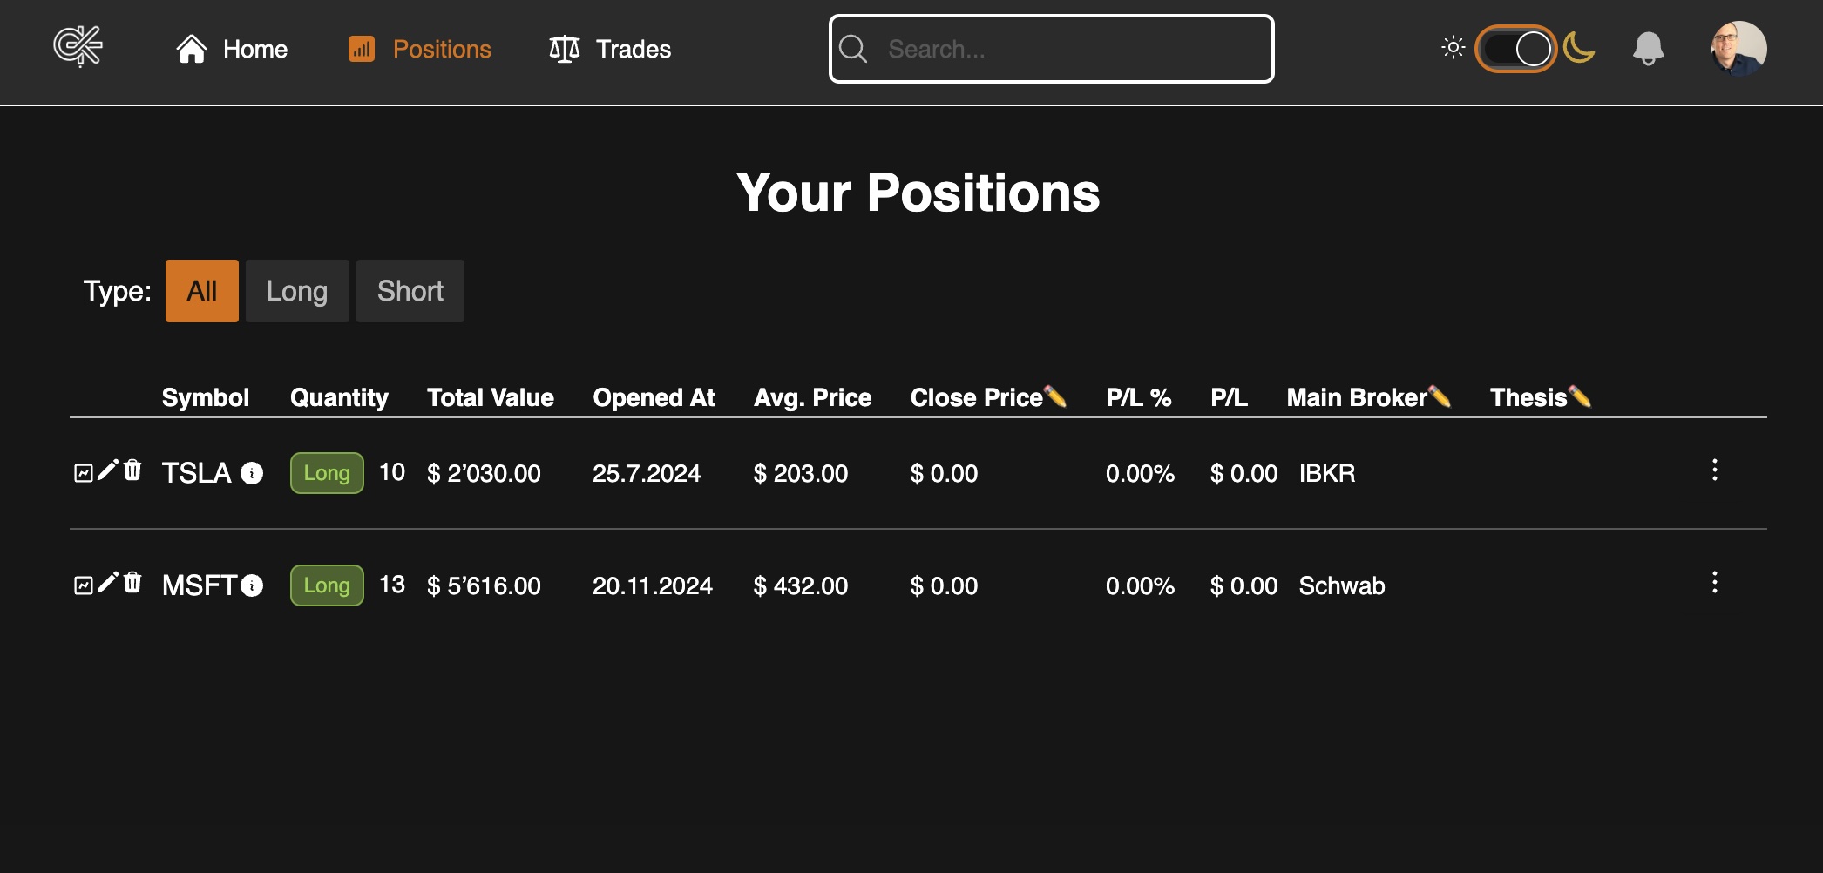Screen dimensions: 1823x873
Task: Click the info icon next to MSFT
Action: point(252,586)
